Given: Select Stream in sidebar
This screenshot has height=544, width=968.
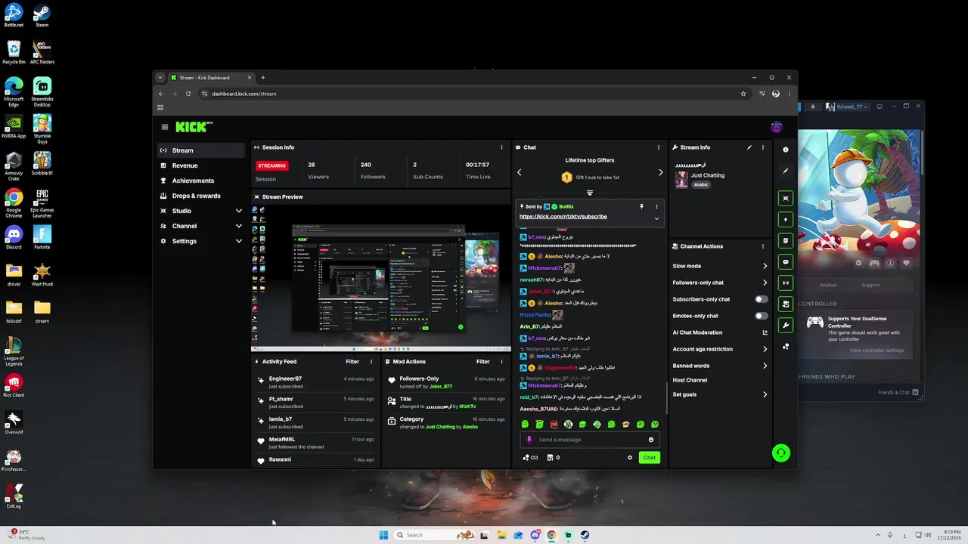Looking at the screenshot, I should coord(201,150).
